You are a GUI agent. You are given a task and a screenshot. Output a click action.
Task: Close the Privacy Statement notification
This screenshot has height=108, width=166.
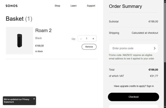34,99
